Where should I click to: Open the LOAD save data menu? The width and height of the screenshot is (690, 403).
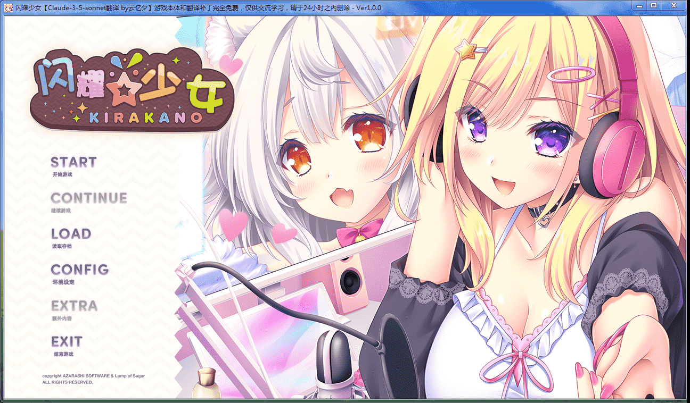(71, 234)
